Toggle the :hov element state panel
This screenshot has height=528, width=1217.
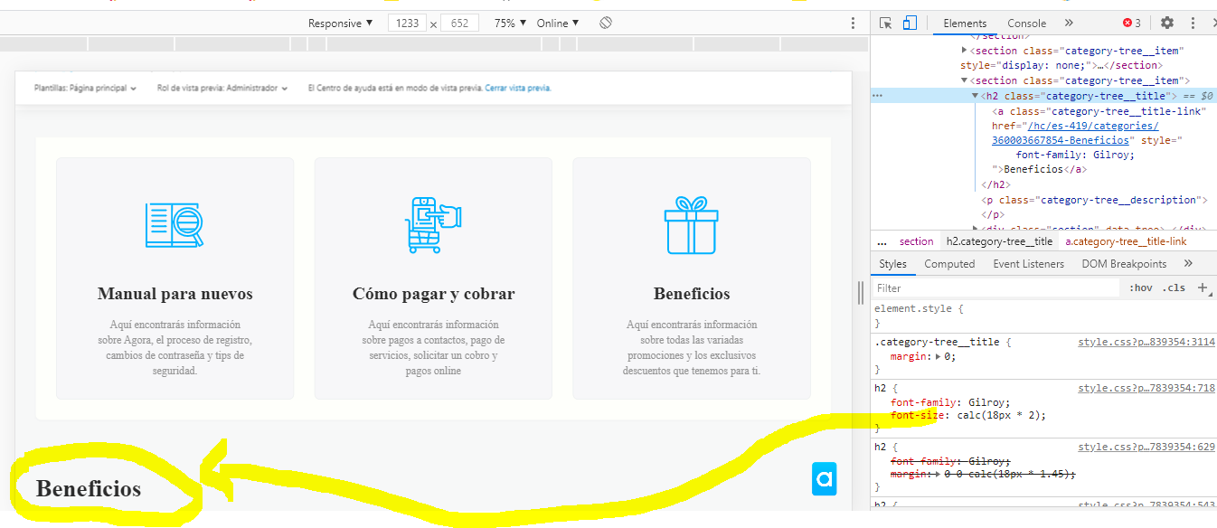(1141, 288)
